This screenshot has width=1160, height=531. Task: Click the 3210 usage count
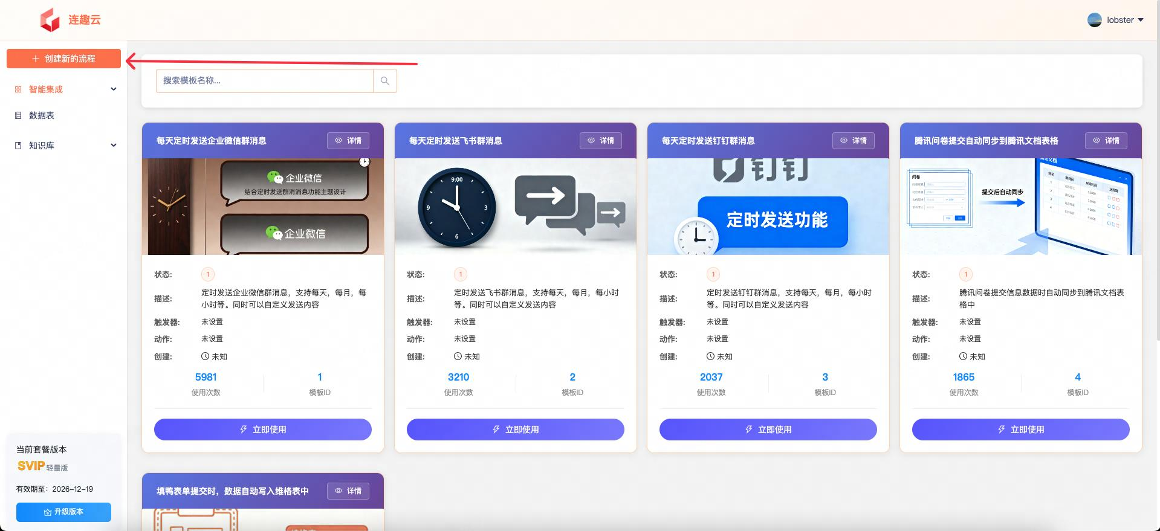pyautogui.click(x=458, y=377)
